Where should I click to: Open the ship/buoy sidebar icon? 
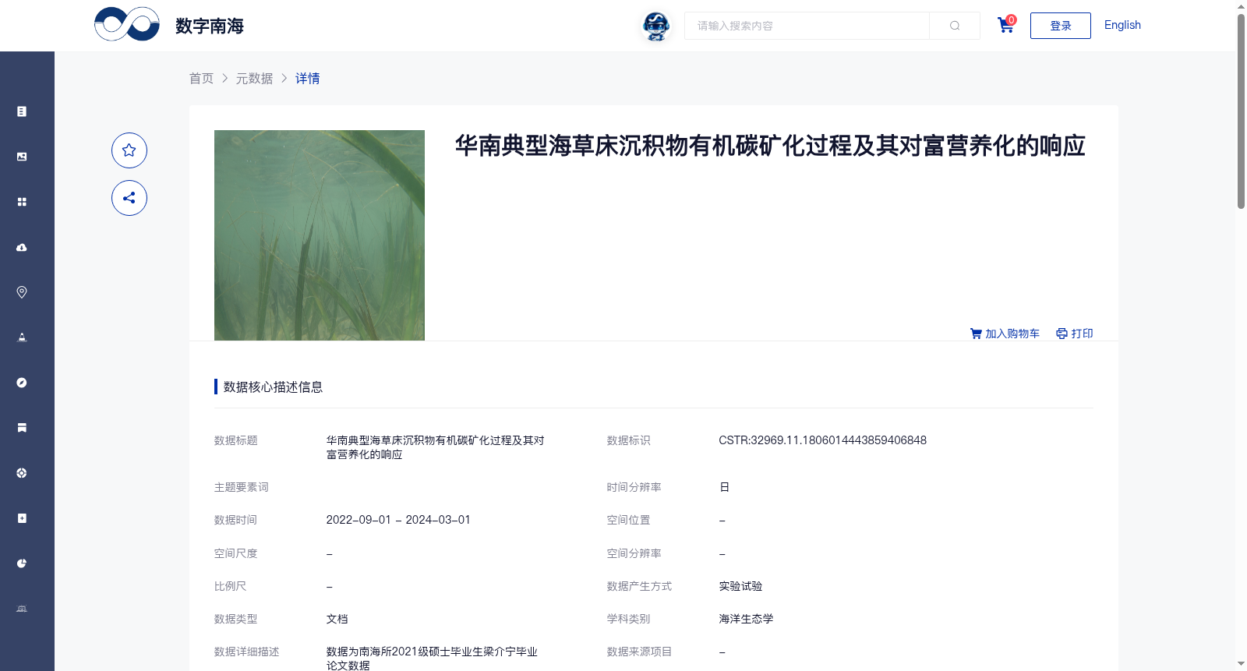(22, 337)
